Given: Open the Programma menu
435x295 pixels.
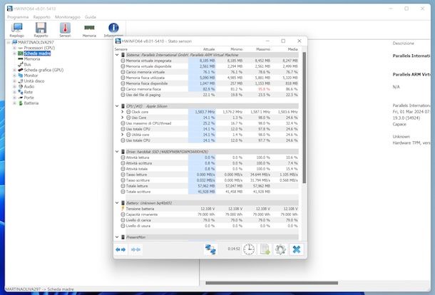Looking at the screenshot, I should [x=18, y=17].
